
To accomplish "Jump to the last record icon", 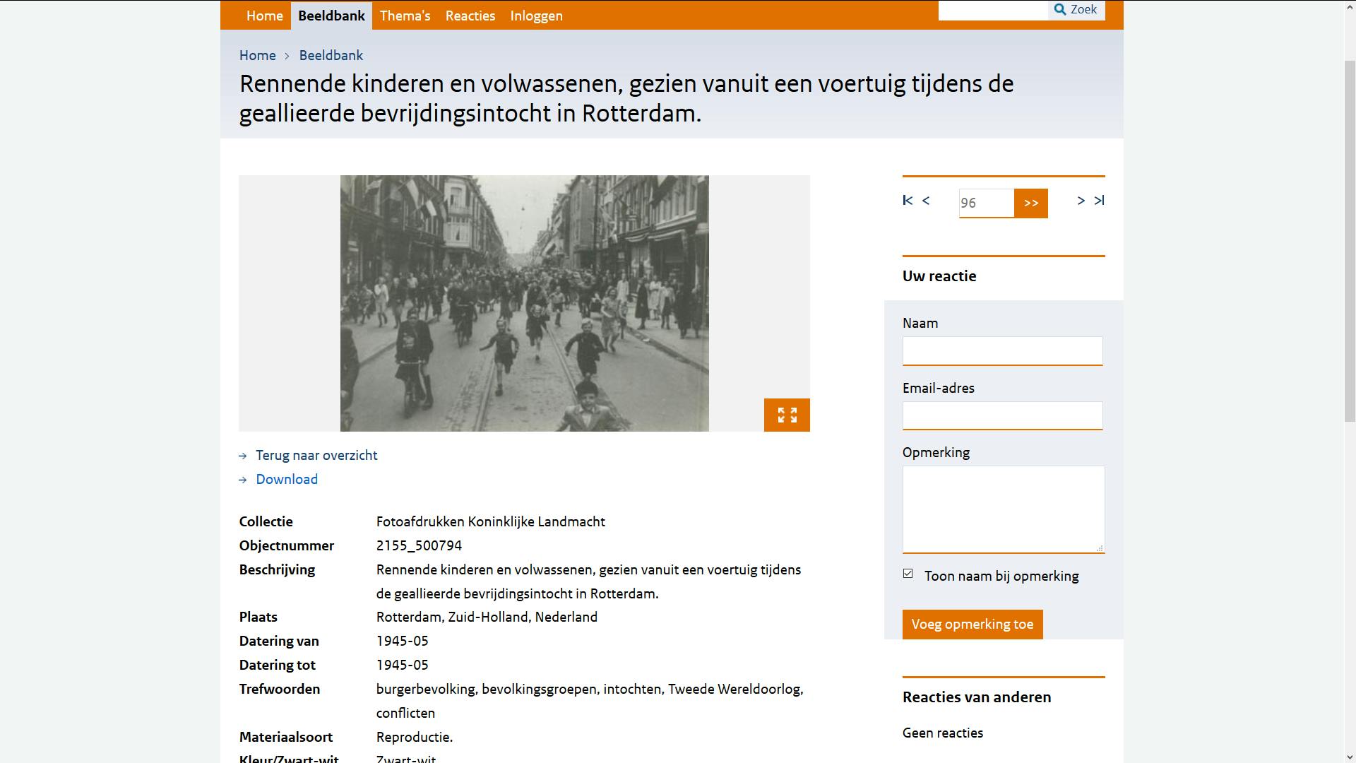I will 1100,201.
